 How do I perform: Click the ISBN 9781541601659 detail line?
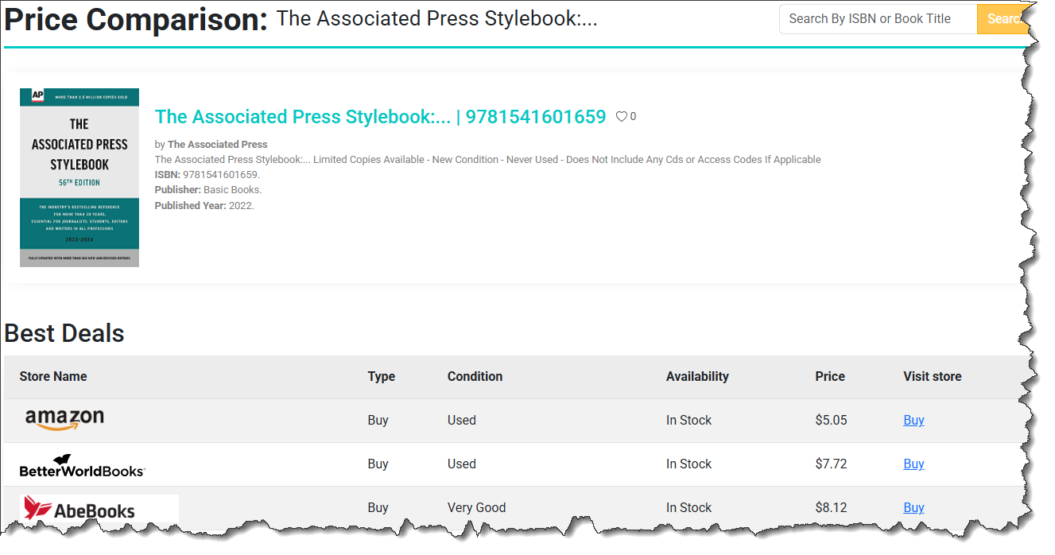207,174
